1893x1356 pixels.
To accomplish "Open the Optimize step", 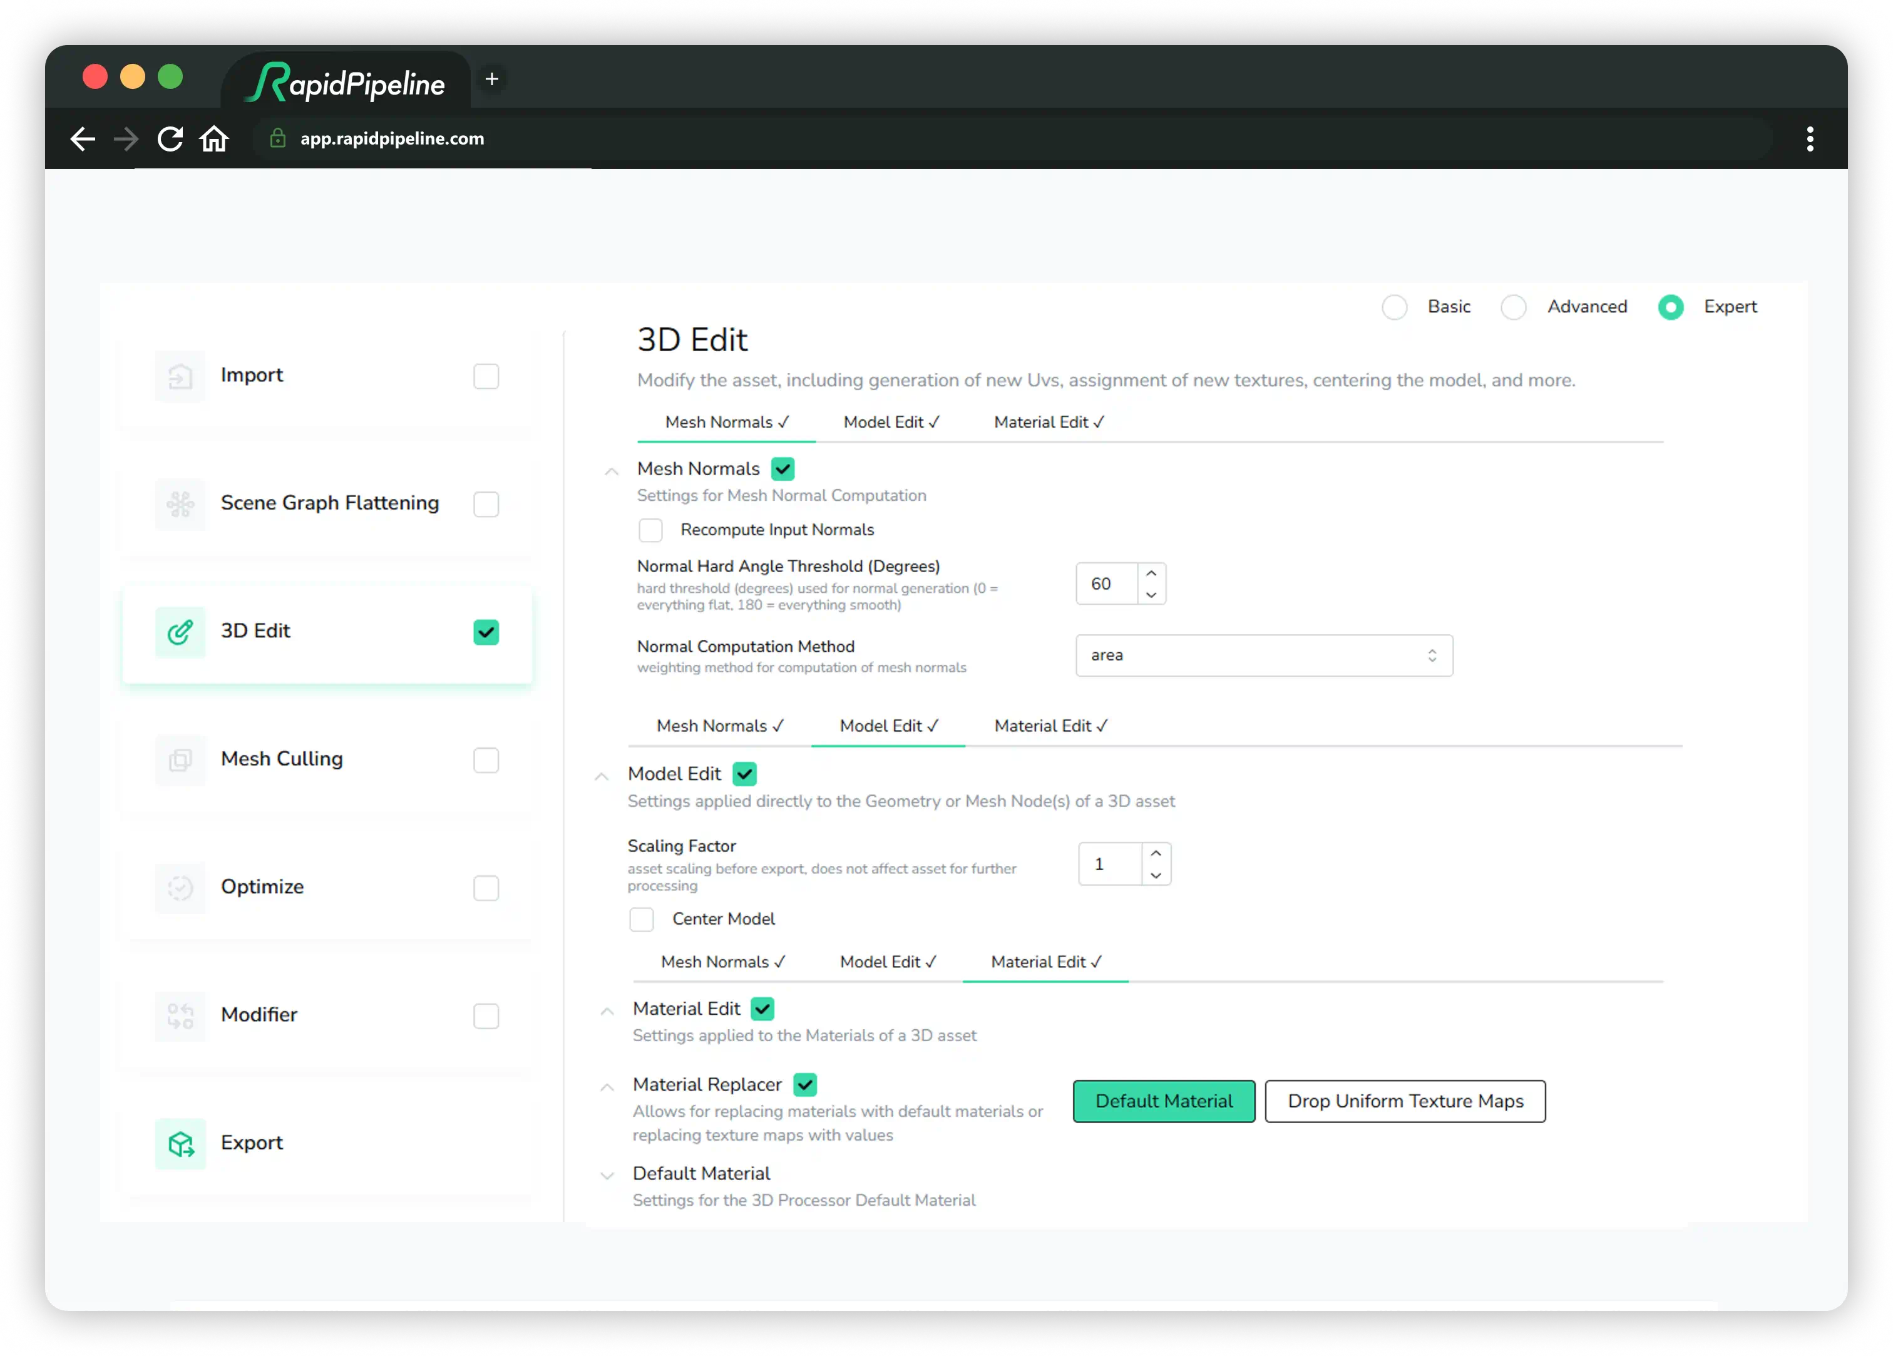I will click(326, 888).
